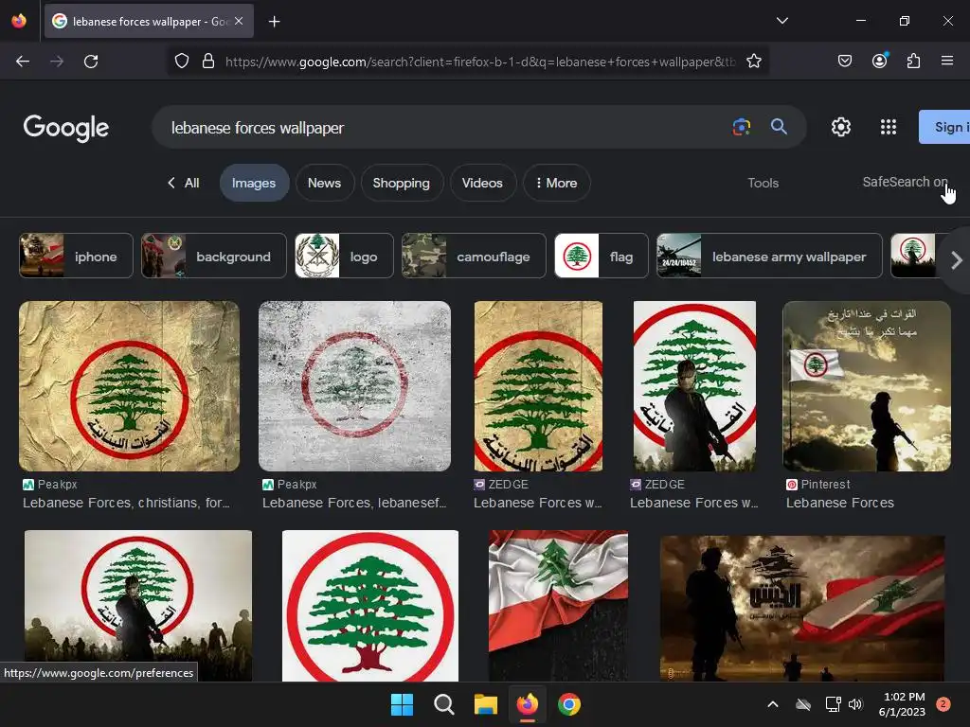Open the Peakpx grey faded cedar image

point(354,386)
